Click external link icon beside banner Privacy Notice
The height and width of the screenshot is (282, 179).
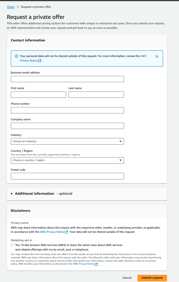tap(40, 61)
